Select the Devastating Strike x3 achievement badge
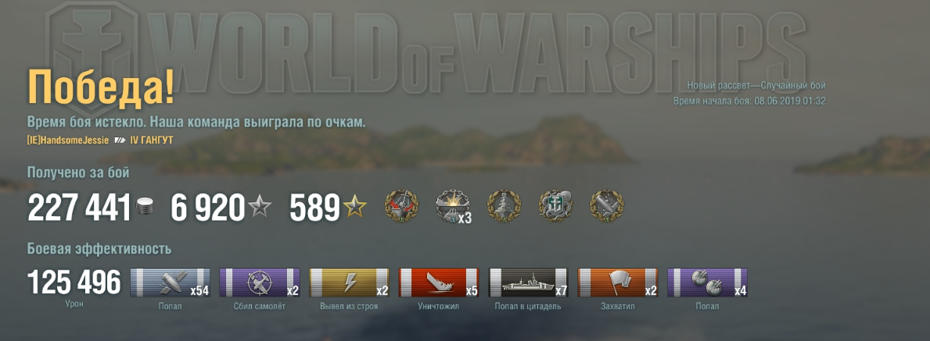Image resolution: width=930 pixels, height=341 pixels. [454, 207]
